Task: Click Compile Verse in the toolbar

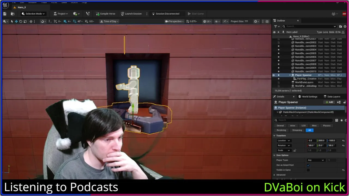Action: [x=106, y=14]
